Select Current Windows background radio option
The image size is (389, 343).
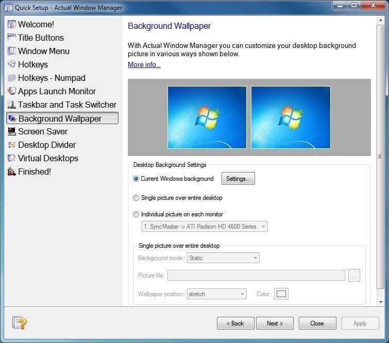coord(136,179)
